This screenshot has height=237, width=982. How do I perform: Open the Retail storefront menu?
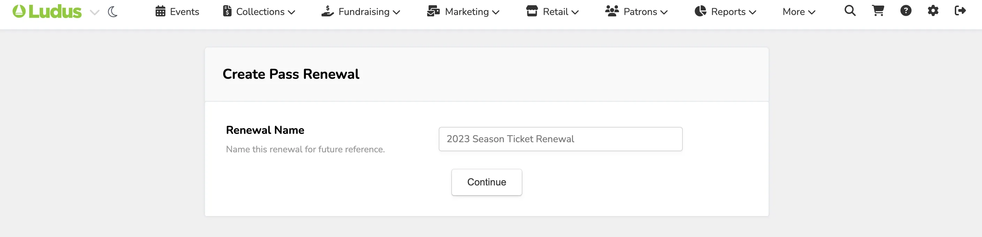pyautogui.click(x=552, y=12)
